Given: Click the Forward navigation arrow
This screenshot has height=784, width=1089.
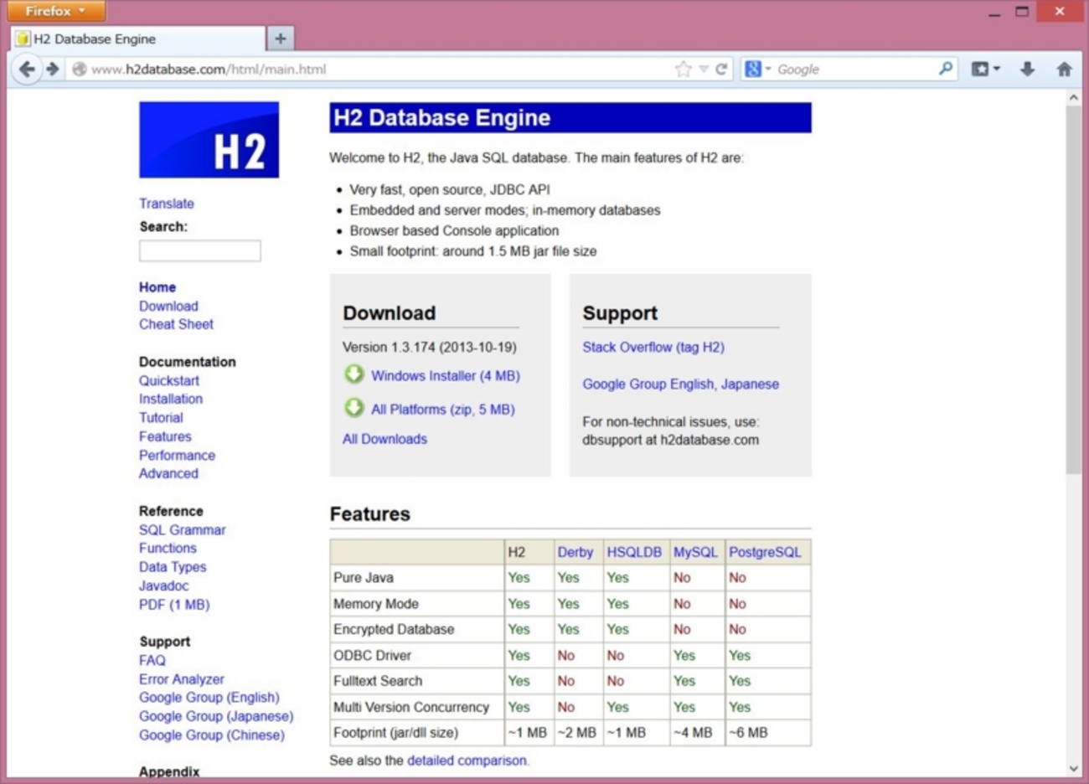Looking at the screenshot, I should click(53, 70).
